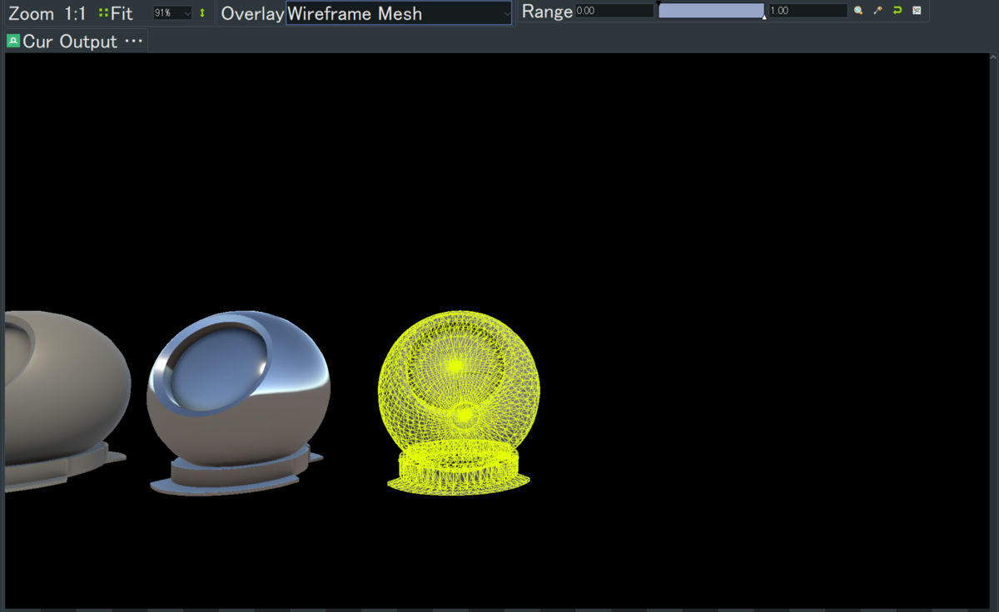Click the green user icon on Cur Output
The height and width of the screenshot is (612, 999).
(x=12, y=40)
